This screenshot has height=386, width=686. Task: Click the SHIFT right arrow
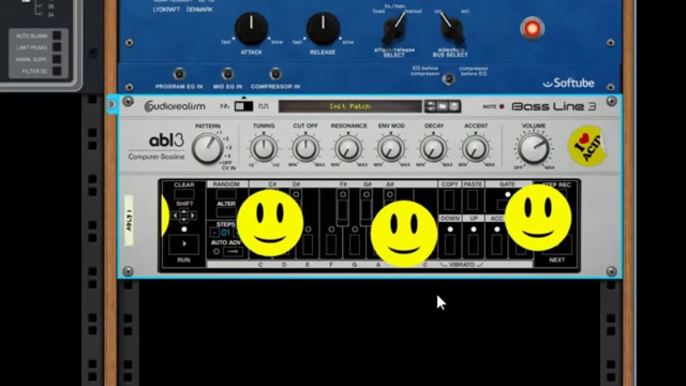coord(193,216)
